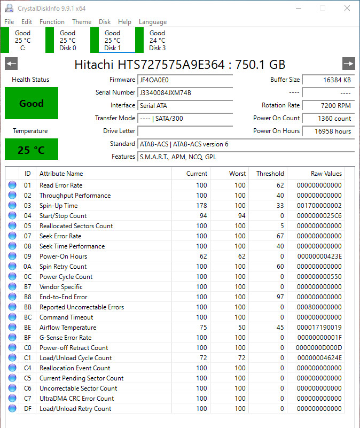
Task: Click status orb for Throughput Performance
Action: pos(12,195)
